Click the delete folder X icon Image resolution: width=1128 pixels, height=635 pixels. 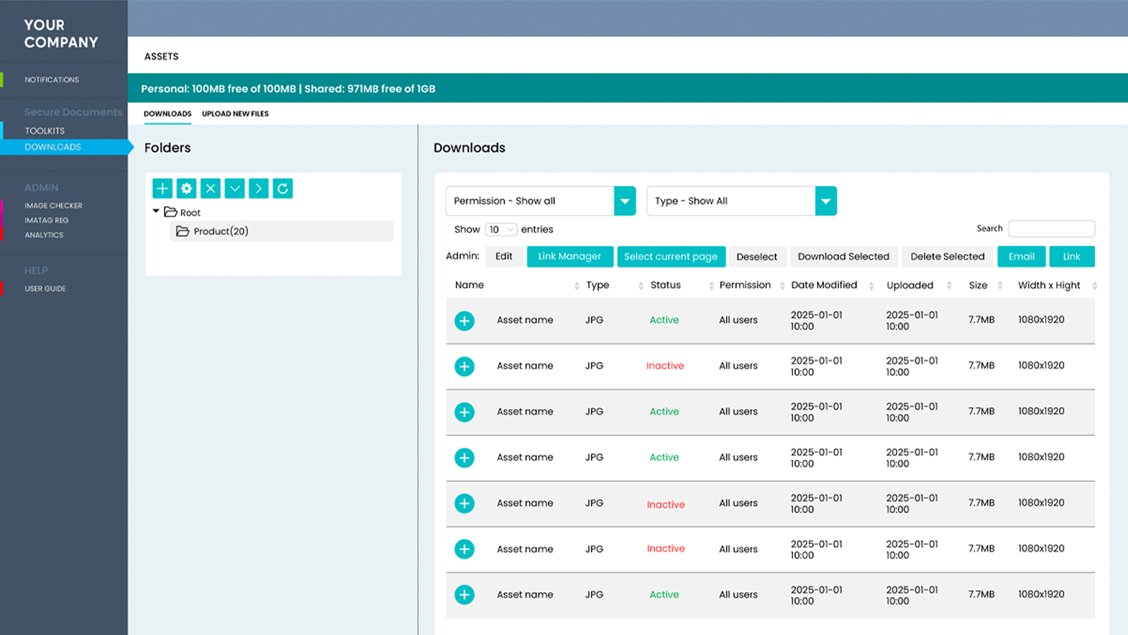point(210,189)
